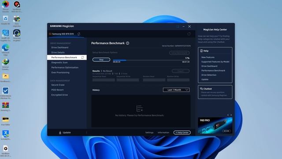This screenshot has width=282, height=159.
Task: Click the 'No history' message text
Action: click(140, 115)
